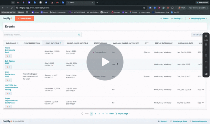This screenshot has height=124, width=210.
Task: Go to page 4 of events
Action: [x=103, y=114]
